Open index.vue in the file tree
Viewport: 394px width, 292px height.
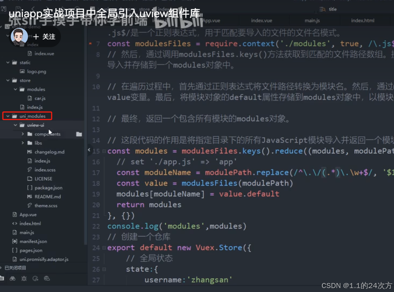tap(44, 53)
